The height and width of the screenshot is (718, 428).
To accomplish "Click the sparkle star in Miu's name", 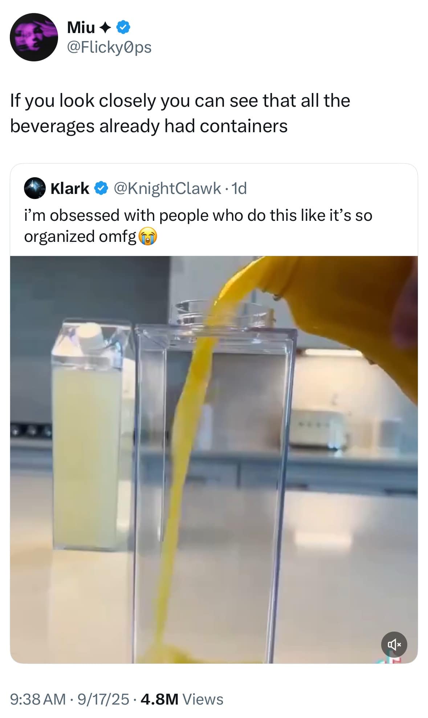I will pyautogui.click(x=105, y=27).
